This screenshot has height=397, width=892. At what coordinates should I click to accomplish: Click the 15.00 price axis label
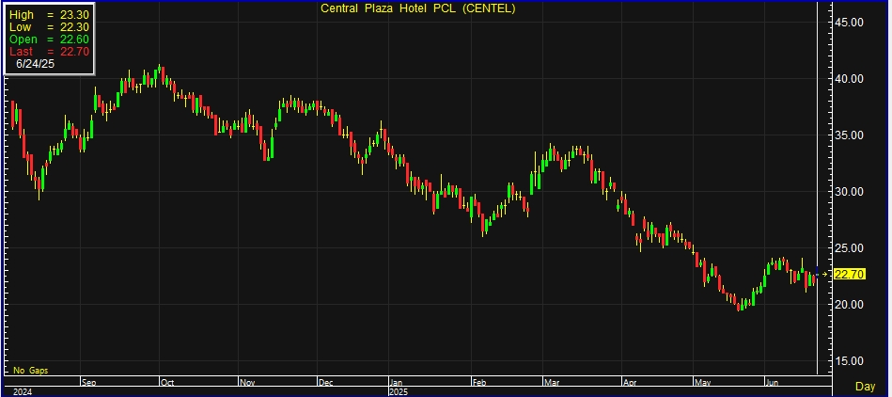point(850,361)
